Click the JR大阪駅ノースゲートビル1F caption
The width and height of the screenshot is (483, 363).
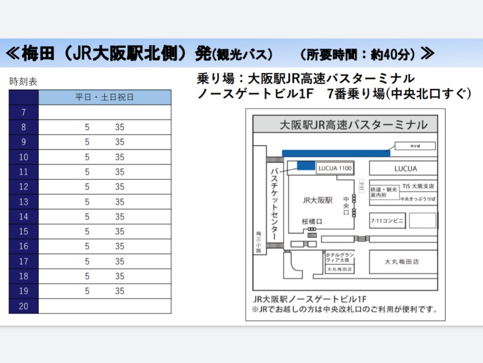(x=310, y=299)
